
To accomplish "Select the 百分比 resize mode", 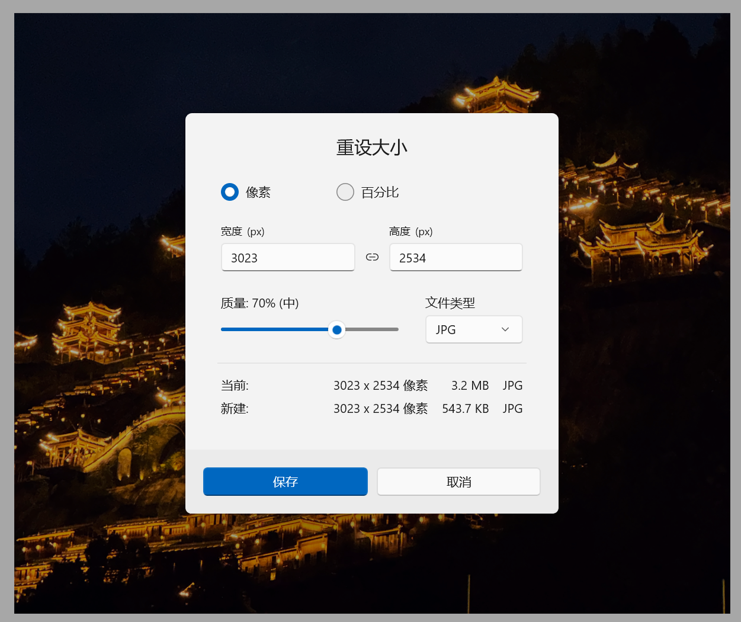I will (345, 191).
